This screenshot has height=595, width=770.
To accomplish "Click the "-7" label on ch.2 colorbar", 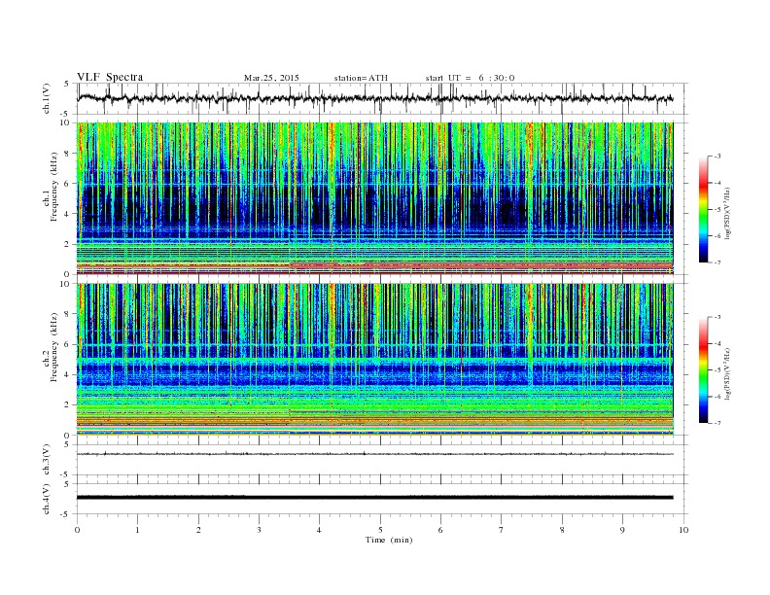I will coord(717,423).
